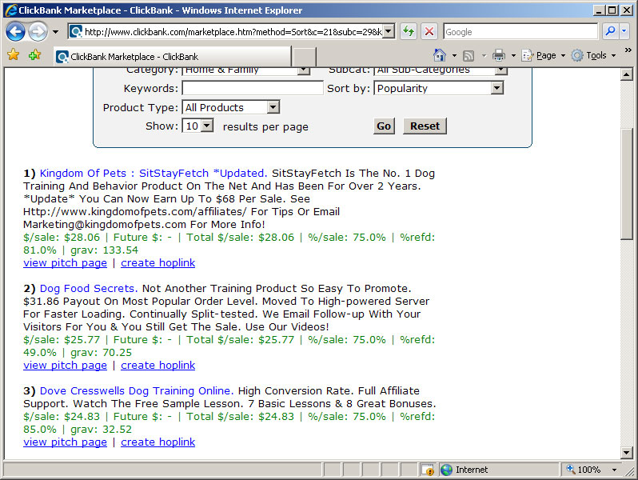Open the Dog Food Secrets link
Screen dimensions: 638x480
pyautogui.click(x=89, y=288)
